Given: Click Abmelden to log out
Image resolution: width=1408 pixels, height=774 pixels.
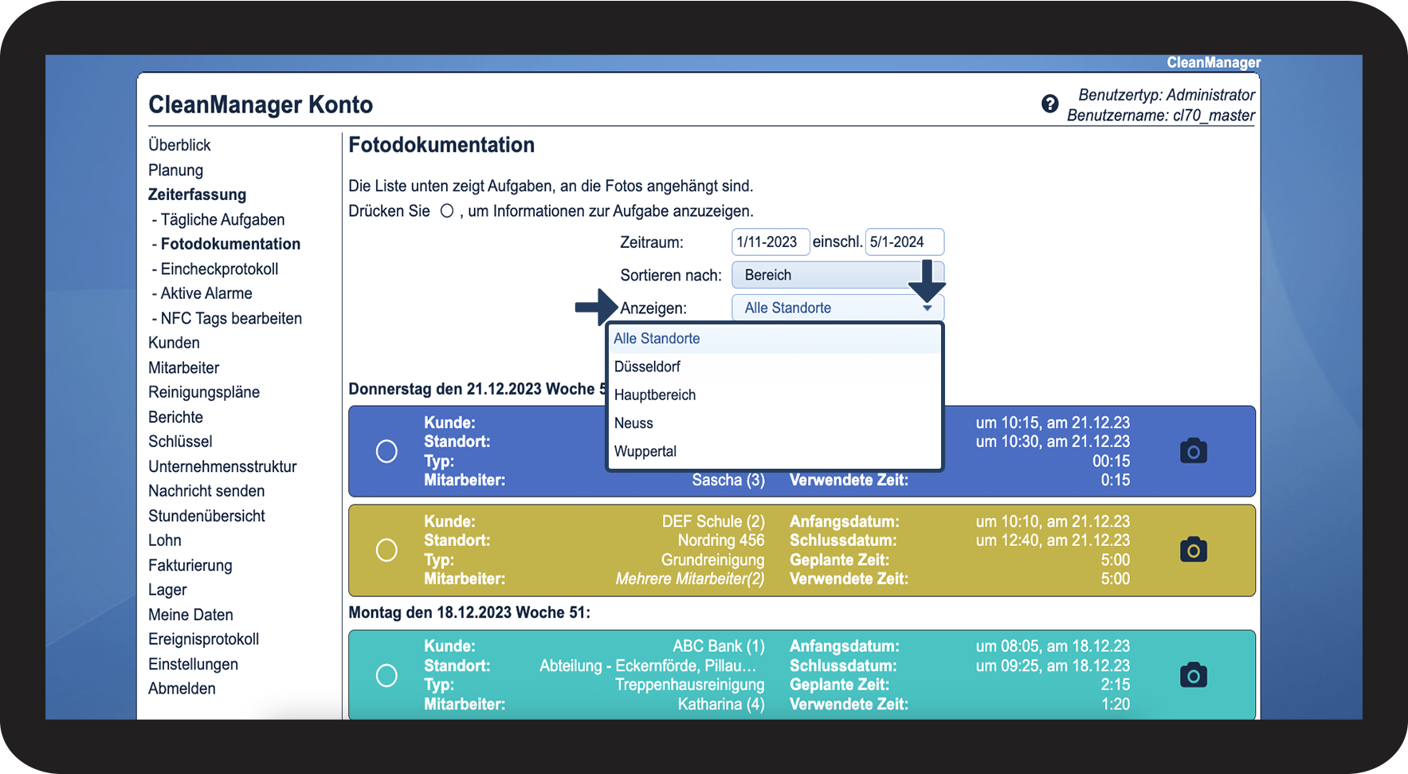Looking at the screenshot, I should 182,688.
